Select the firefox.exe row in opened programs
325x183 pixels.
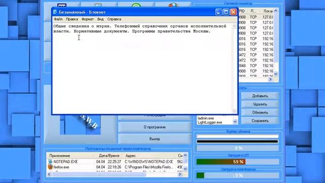coord(115,167)
